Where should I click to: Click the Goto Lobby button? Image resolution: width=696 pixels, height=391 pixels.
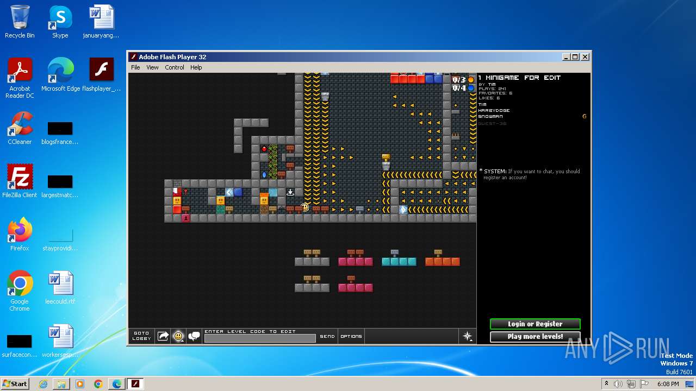[x=141, y=336]
